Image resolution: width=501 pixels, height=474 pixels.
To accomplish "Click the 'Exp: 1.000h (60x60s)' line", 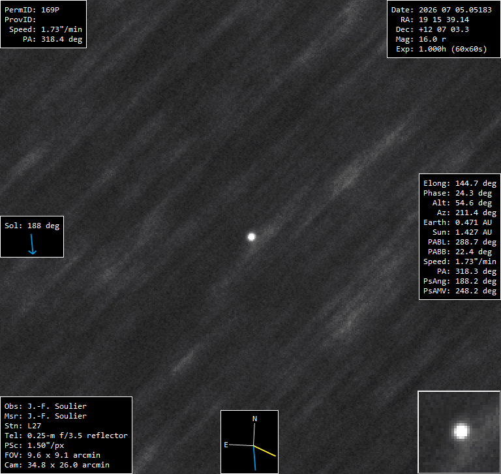I will pos(442,49).
